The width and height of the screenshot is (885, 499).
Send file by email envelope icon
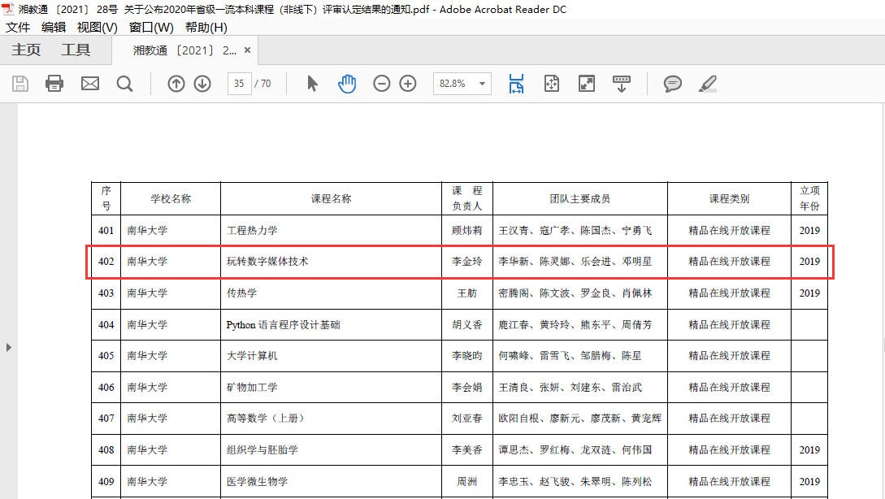point(90,84)
